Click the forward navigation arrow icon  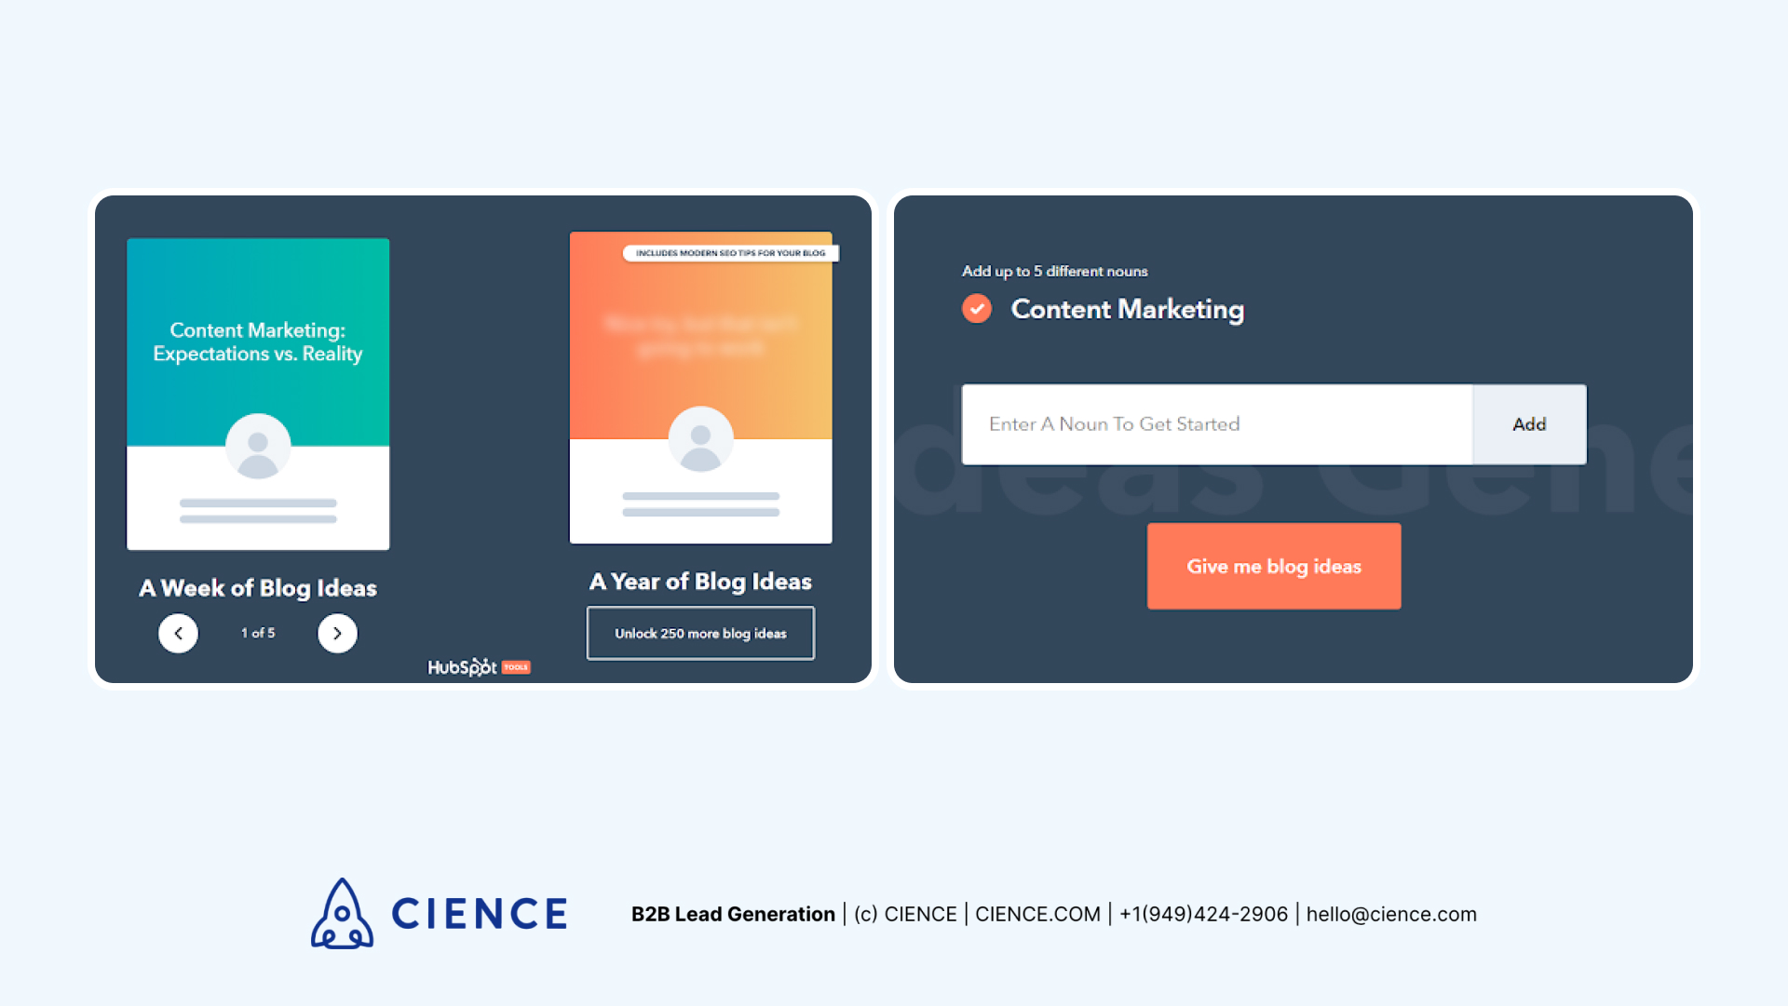(336, 633)
